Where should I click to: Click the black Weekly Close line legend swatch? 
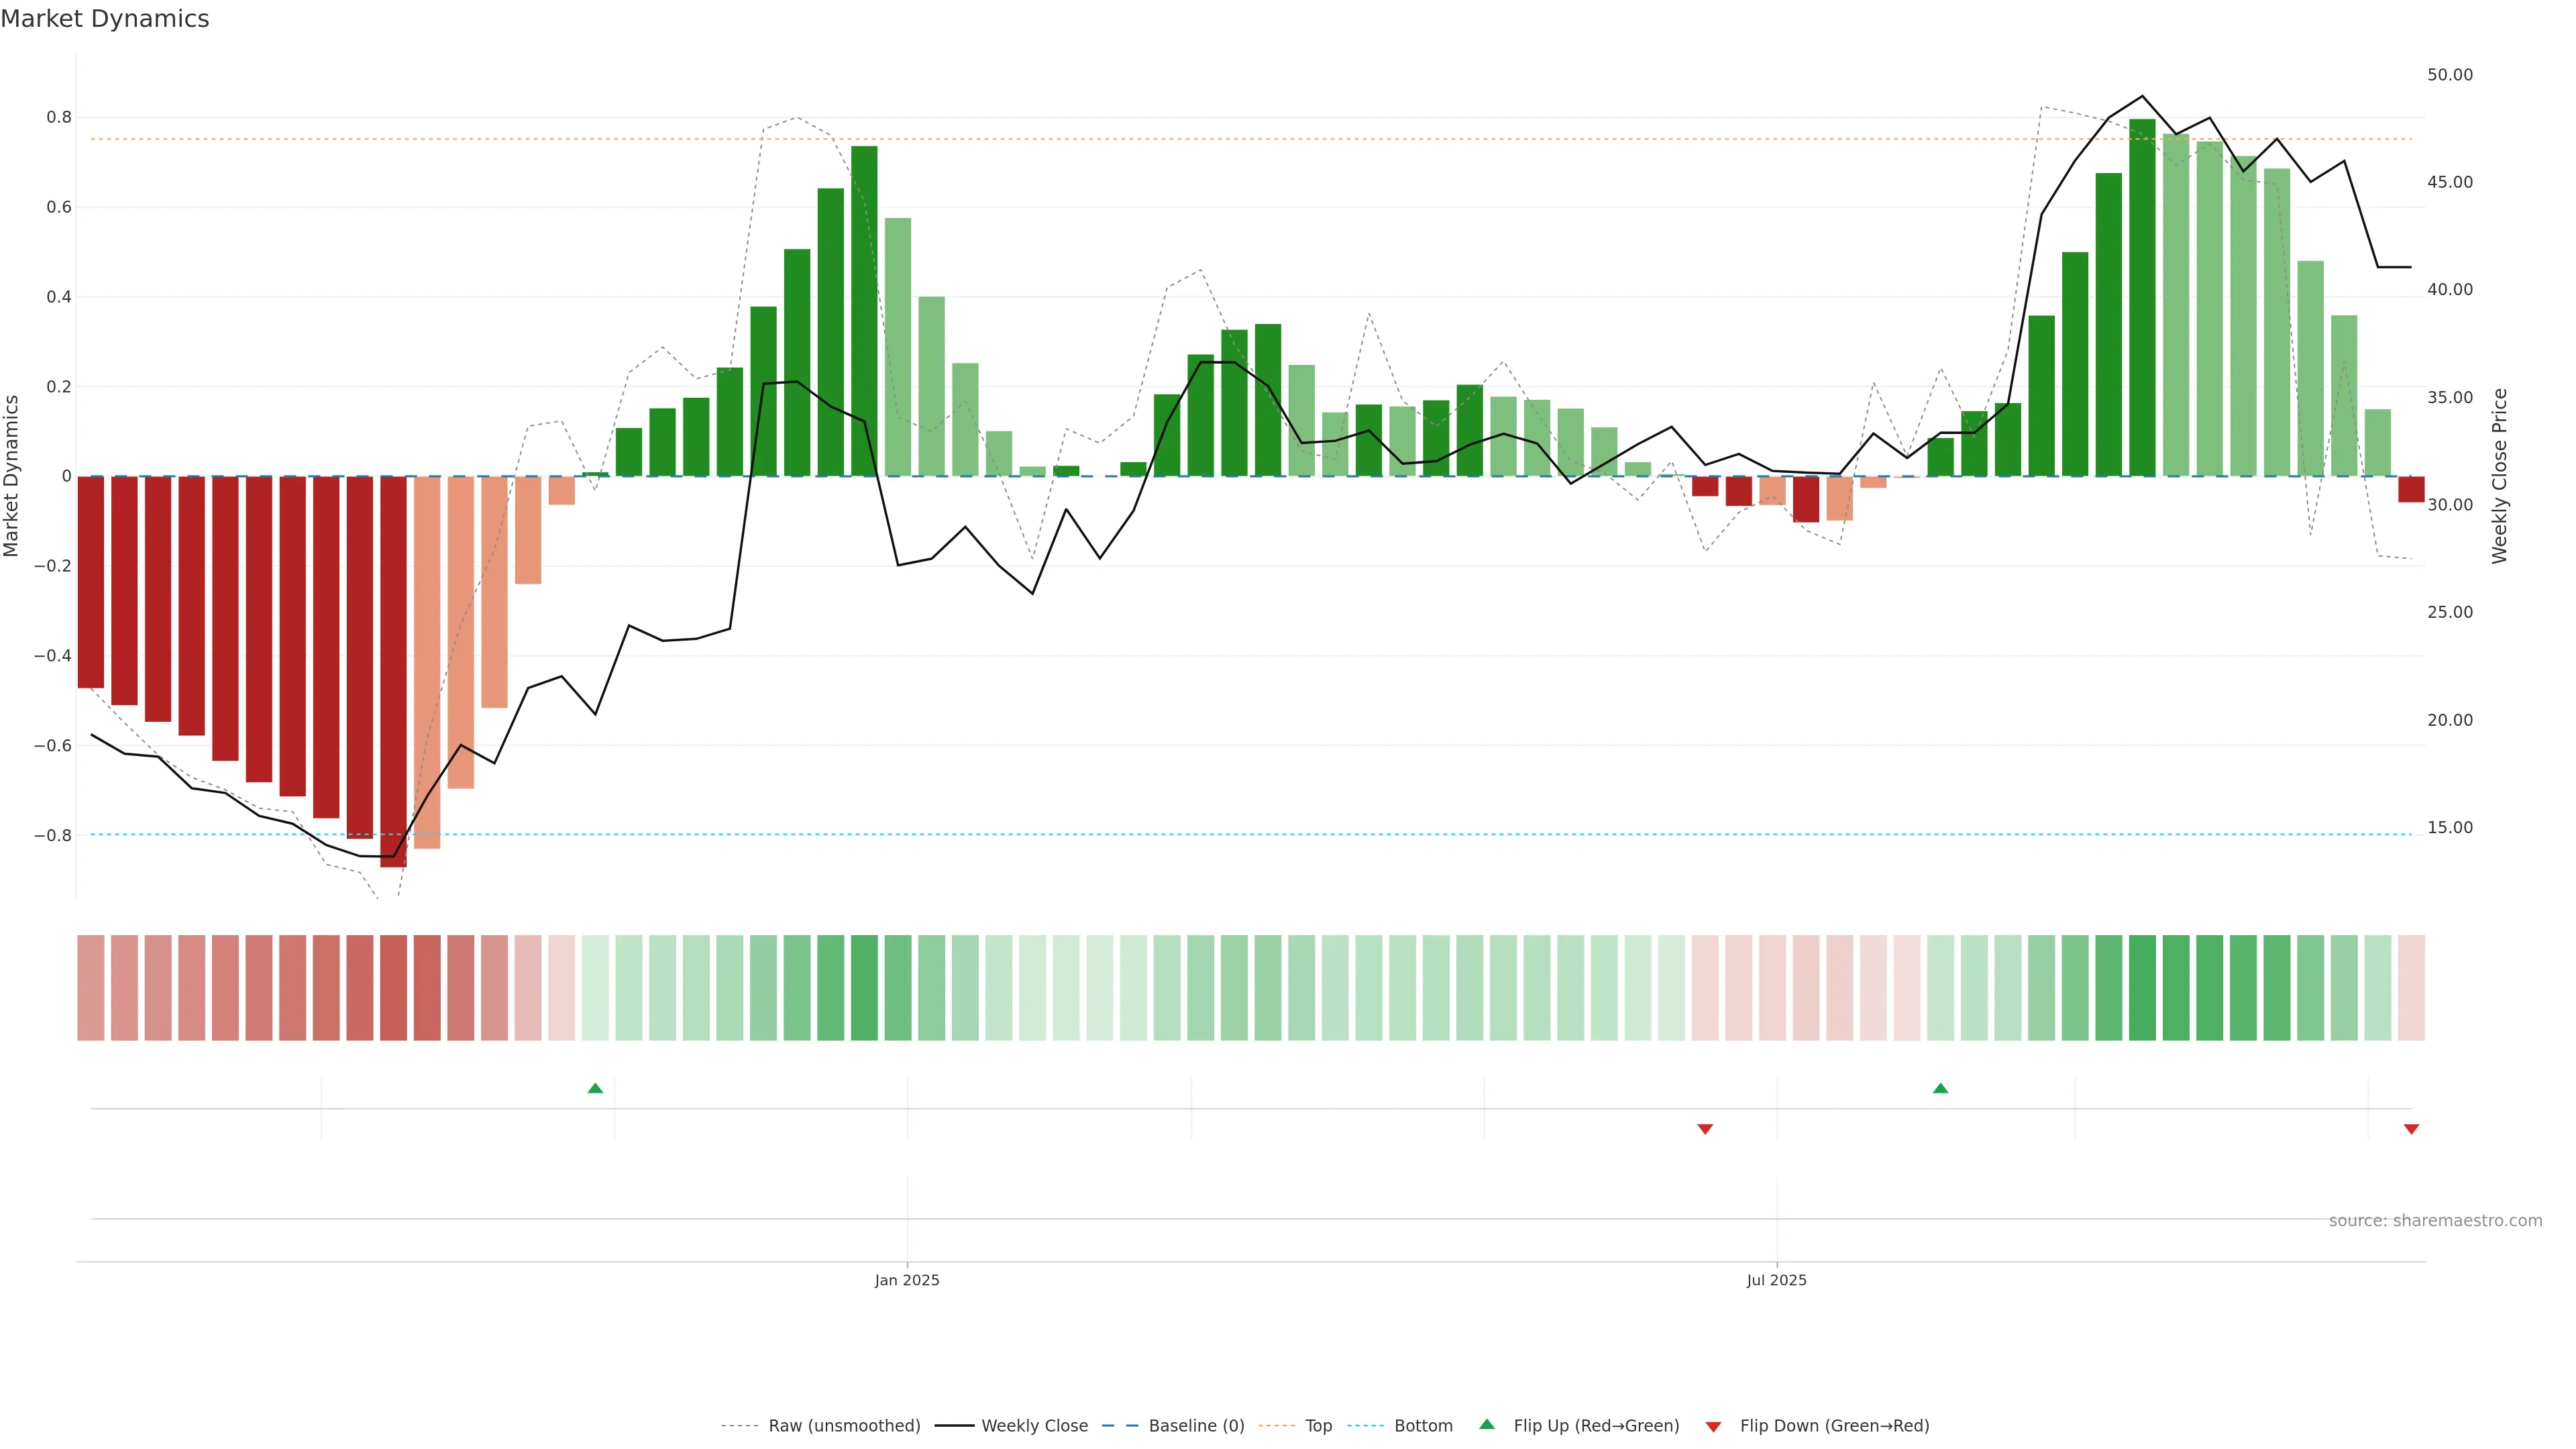pos(954,1426)
